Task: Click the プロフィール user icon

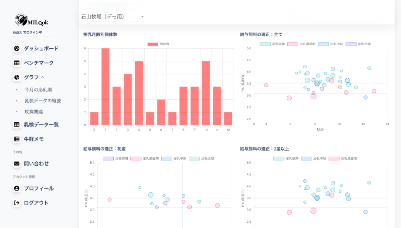Action: click(17, 189)
